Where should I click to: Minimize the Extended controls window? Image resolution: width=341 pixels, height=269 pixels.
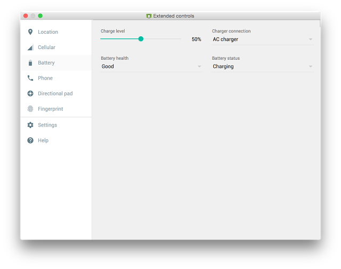click(33, 16)
